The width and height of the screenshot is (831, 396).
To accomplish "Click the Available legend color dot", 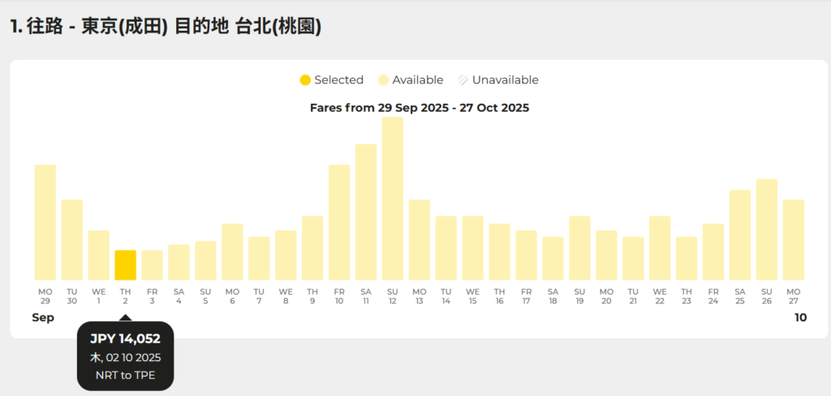I will click(383, 80).
